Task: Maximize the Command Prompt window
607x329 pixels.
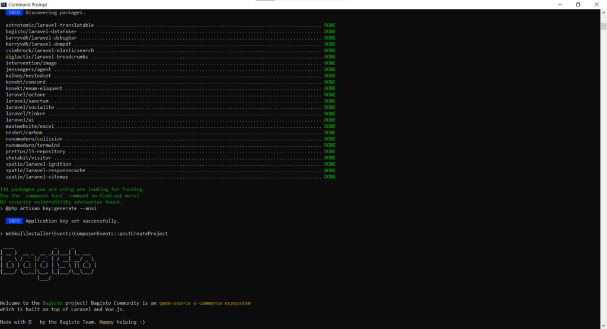Action: coord(578,4)
